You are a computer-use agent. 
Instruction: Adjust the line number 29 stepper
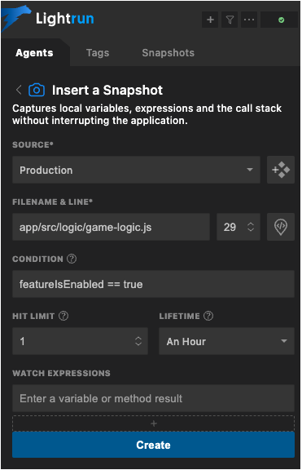[x=251, y=227]
